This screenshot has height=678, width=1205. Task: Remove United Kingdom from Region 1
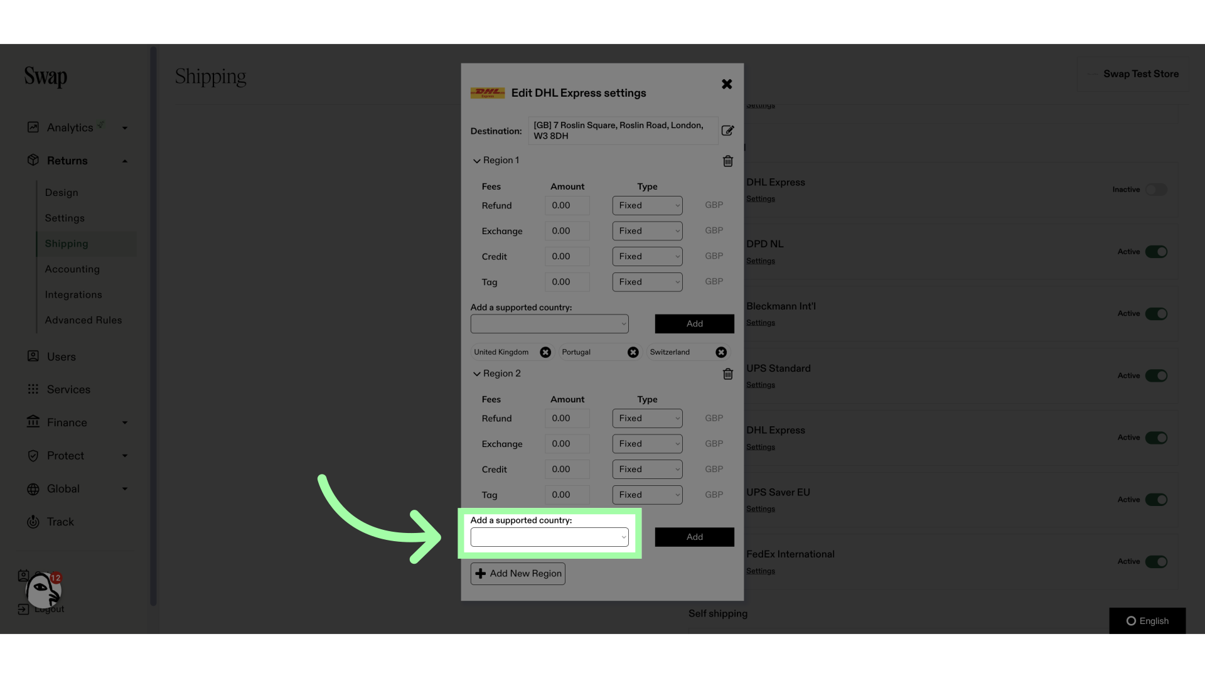tap(545, 352)
